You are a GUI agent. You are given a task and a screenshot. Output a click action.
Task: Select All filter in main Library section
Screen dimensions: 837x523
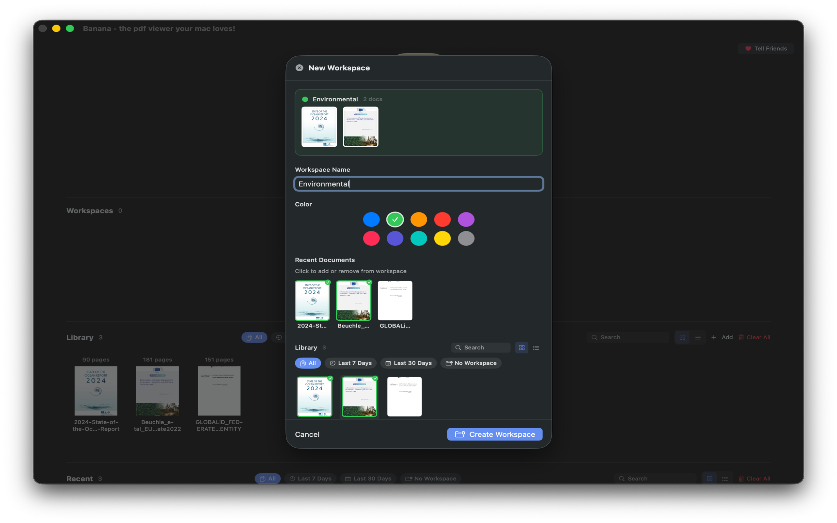[x=254, y=337]
